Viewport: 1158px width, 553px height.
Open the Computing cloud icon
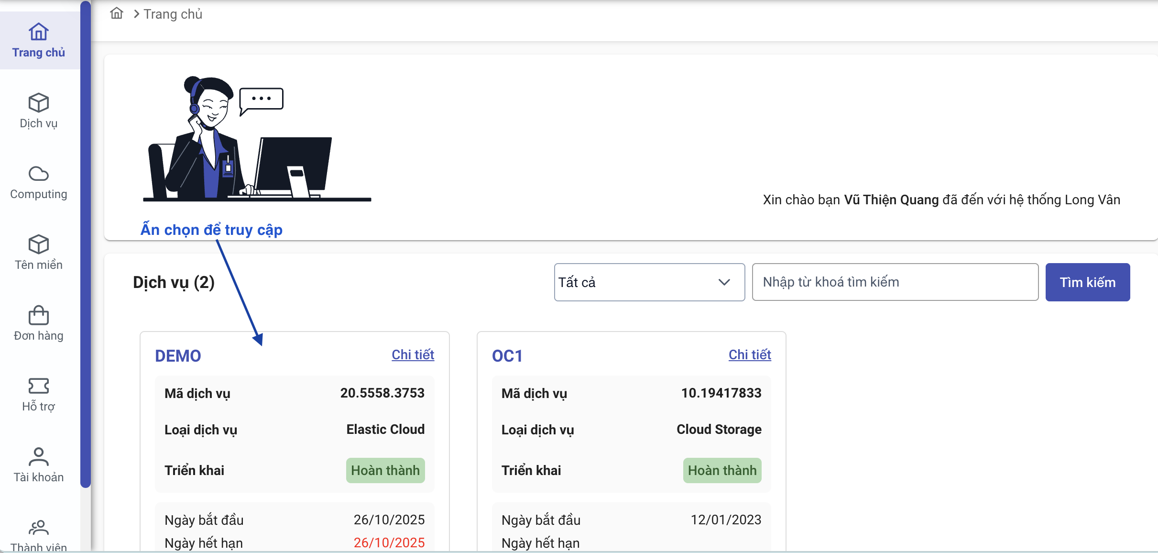click(38, 174)
